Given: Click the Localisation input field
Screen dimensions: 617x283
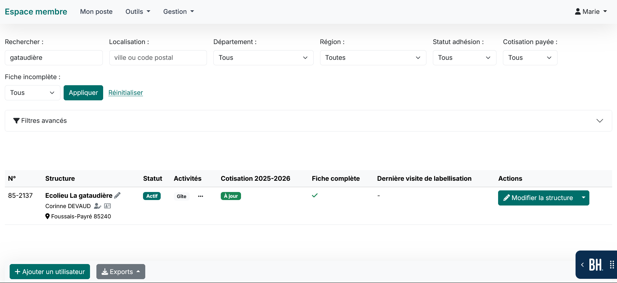Looking at the screenshot, I should [158, 58].
